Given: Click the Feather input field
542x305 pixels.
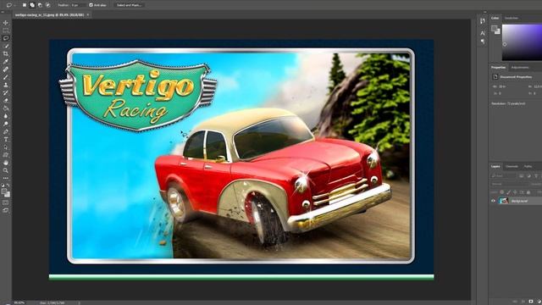Looking at the screenshot, I should [78, 5].
